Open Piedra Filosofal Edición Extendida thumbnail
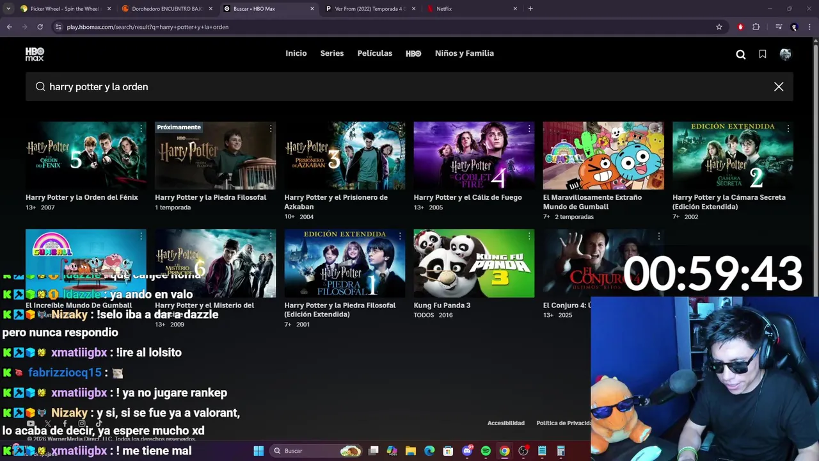The image size is (819, 461). (x=344, y=263)
